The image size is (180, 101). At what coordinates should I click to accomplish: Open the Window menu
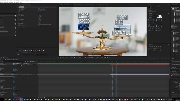(17, 2)
